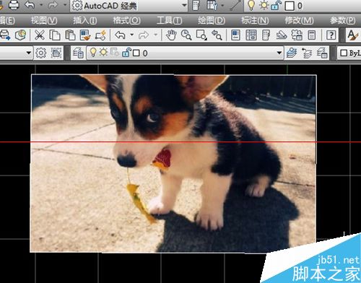Open the Block Editor icon with lightning bolt

[x=100, y=35]
